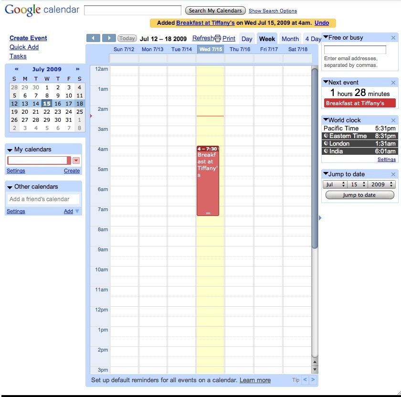401x397 pixels.
Task: Dismiss the Free or busy panel
Action: tap(394, 37)
